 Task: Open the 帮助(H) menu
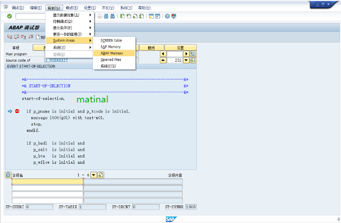click(145, 8)
